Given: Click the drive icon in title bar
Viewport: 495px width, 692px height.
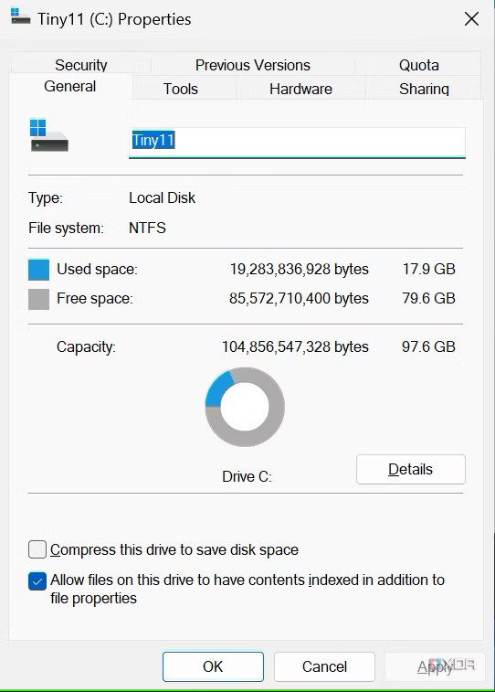Looking at the screenshot, I should coord(20,17).
